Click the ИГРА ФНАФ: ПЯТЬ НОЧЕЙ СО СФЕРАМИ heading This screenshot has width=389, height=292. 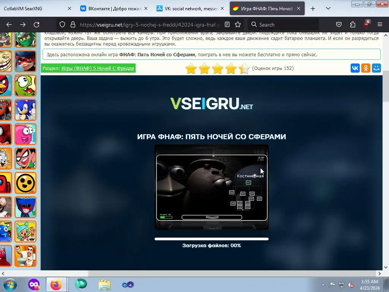[211, 136]
